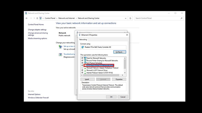Click the Configure button
202x113 pixels.
coord(120,52)
